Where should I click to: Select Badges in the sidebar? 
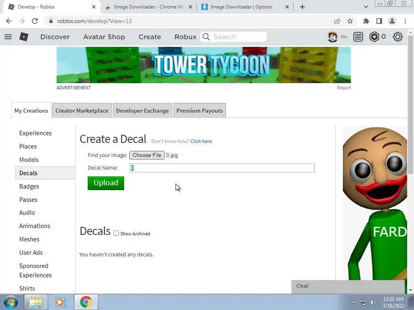29,186
